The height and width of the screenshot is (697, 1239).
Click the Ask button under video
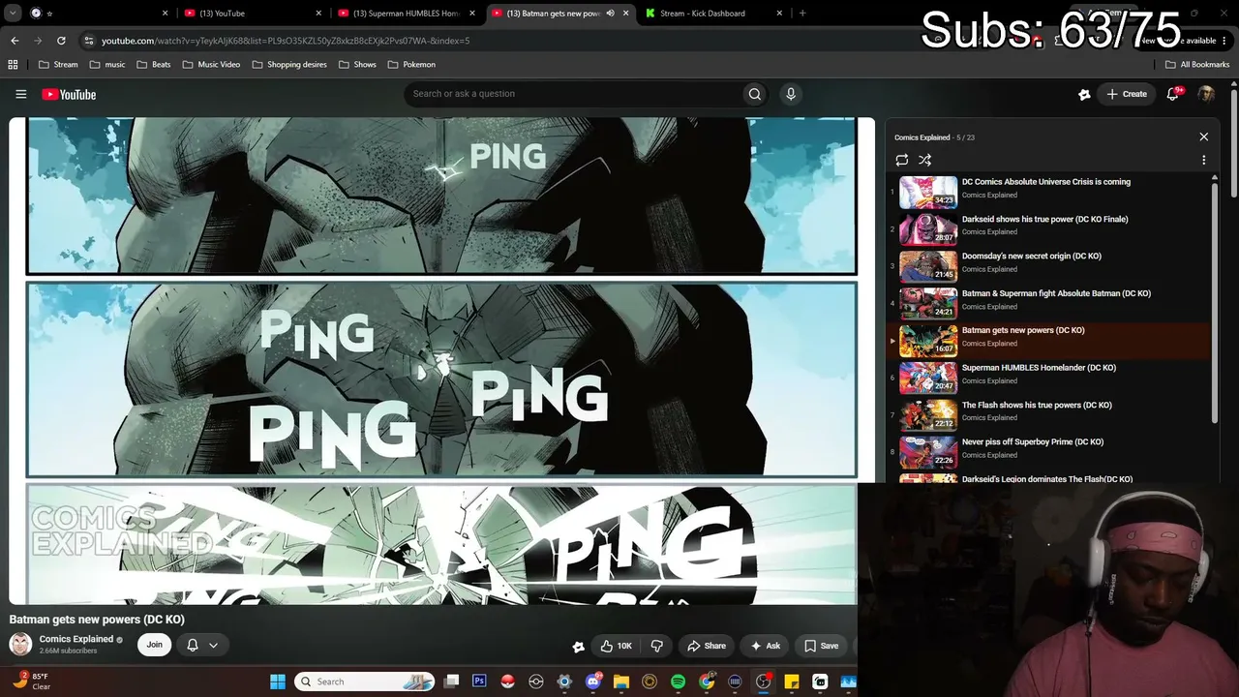(x=765, y=646)
